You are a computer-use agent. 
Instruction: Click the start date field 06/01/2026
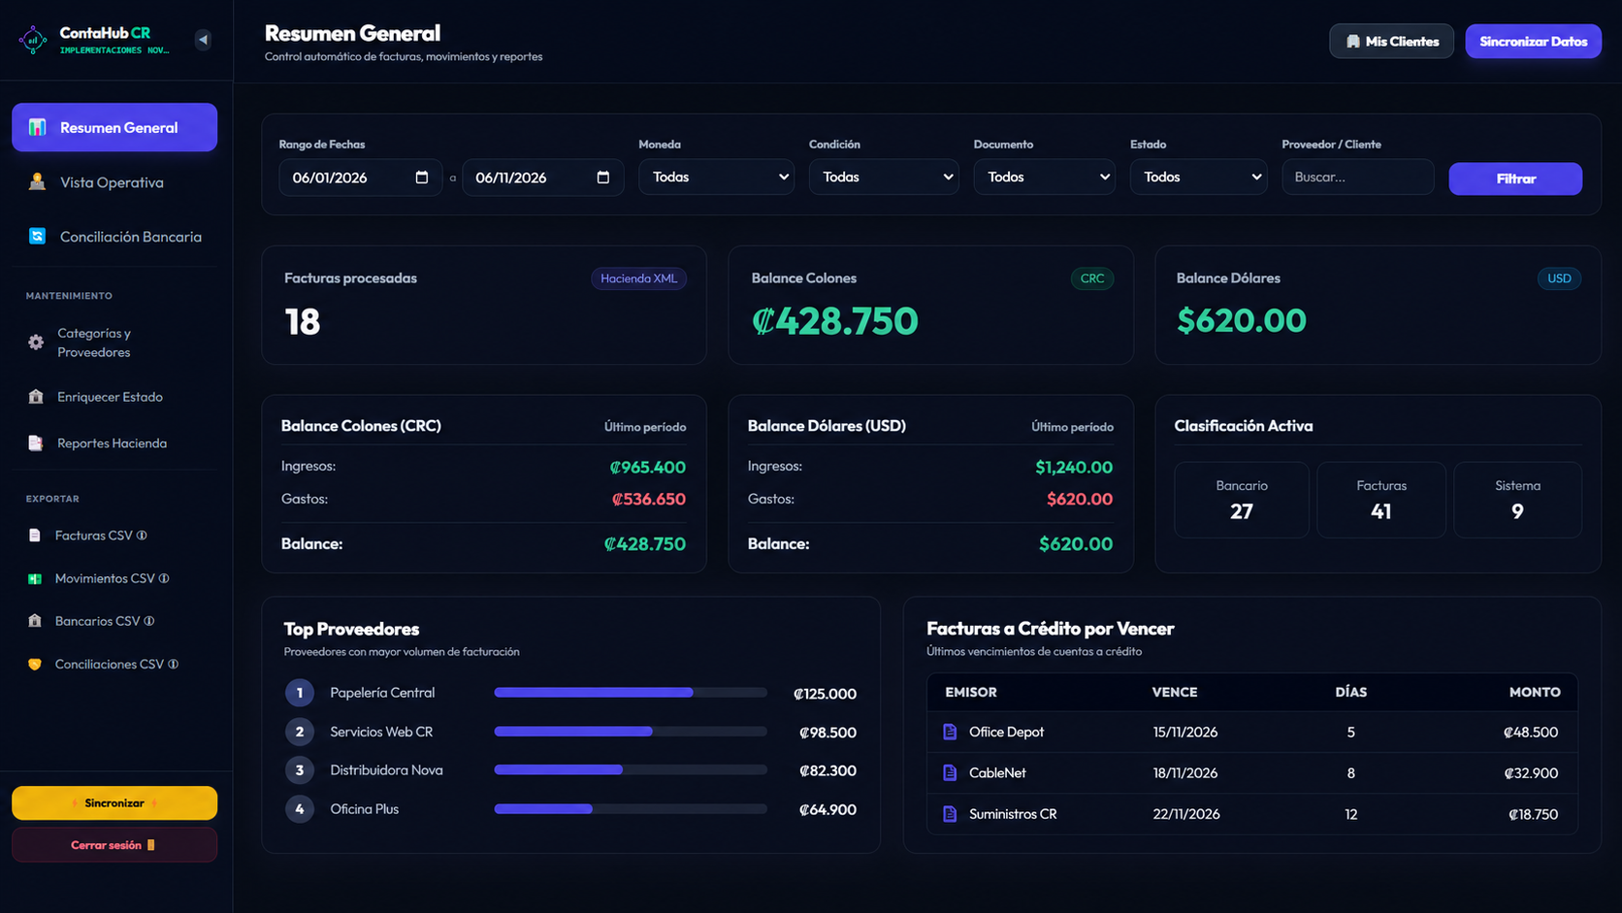coord(360,178)
